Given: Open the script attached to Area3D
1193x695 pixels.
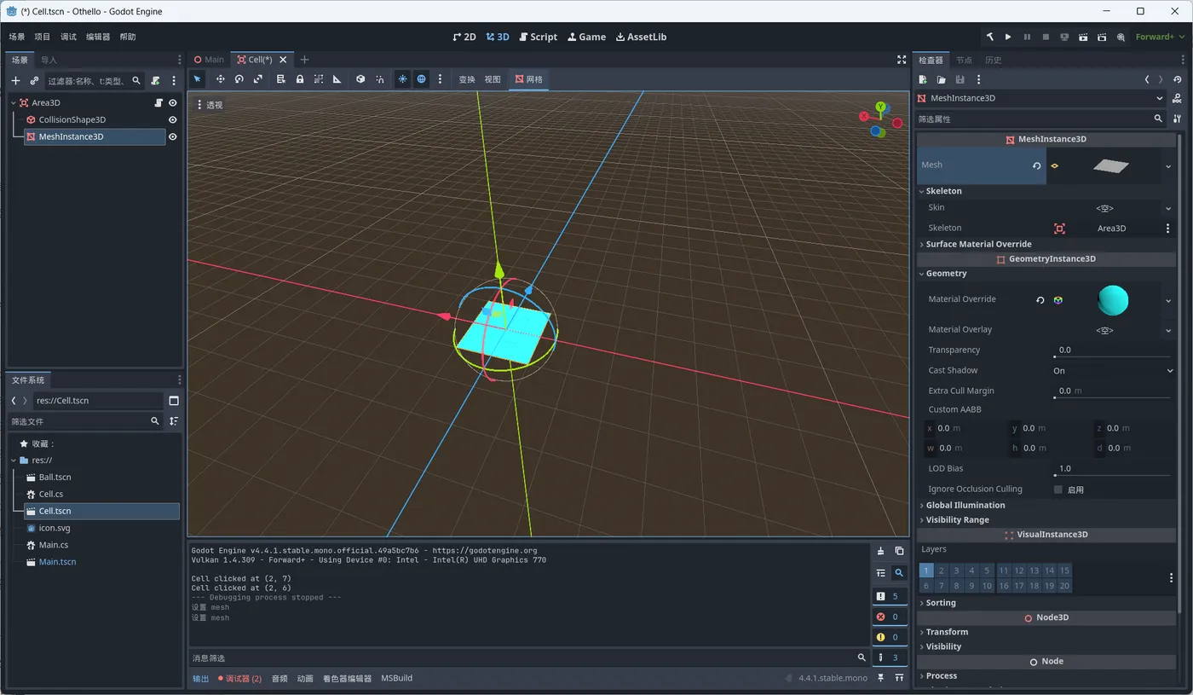Looking at the screenshot, I should coord(158,103).
